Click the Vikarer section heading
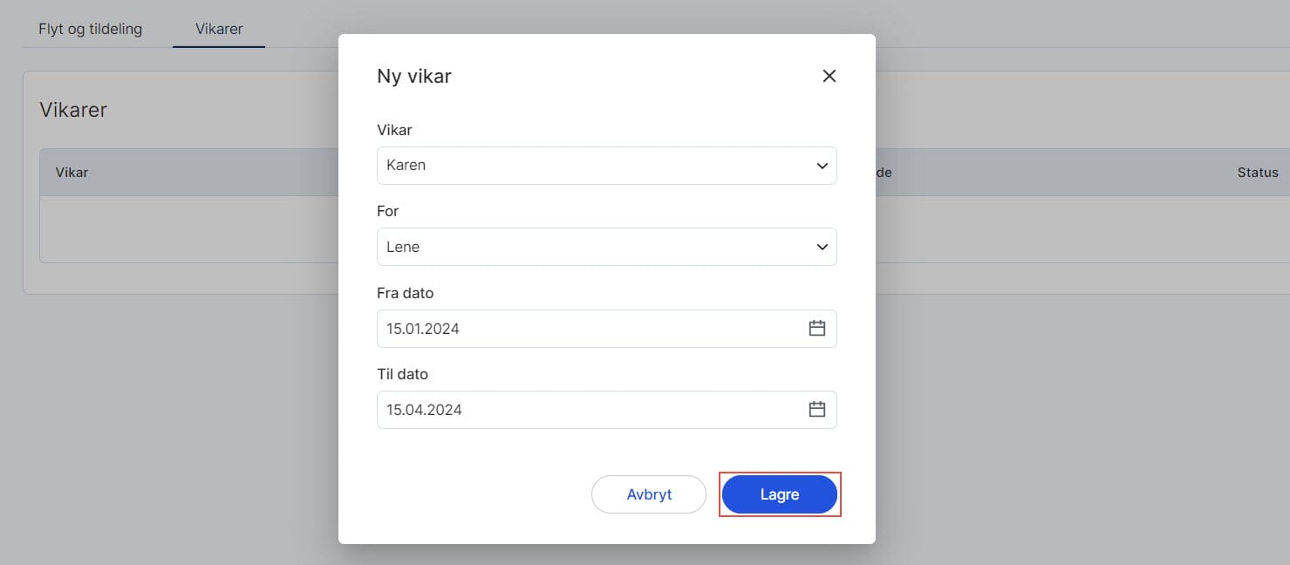The image size is (1290, 565). click(x=73, y=110)
